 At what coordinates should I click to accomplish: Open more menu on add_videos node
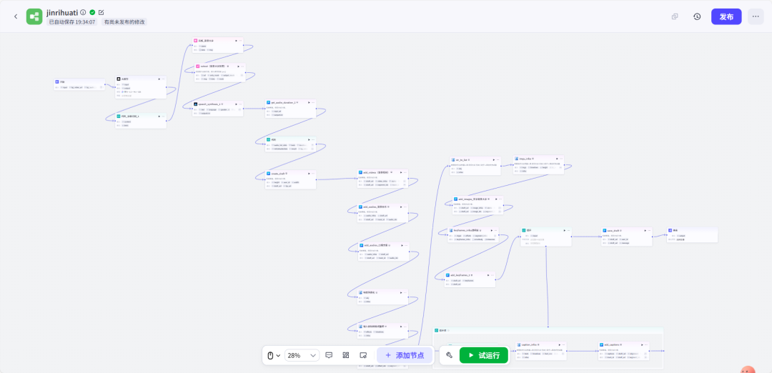pyautogui.click(x=406, y=172)
